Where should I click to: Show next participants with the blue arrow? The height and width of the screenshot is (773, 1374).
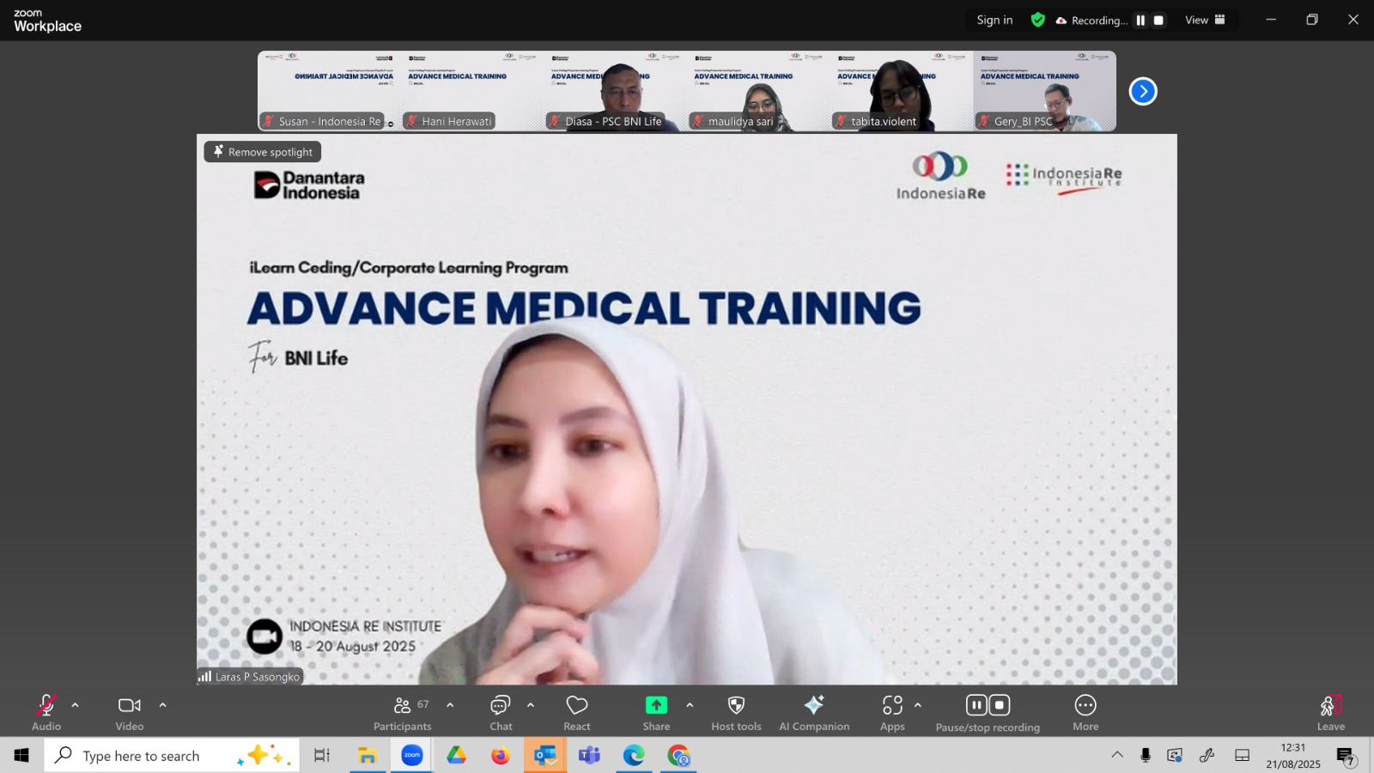click(x=1143, y=91)
